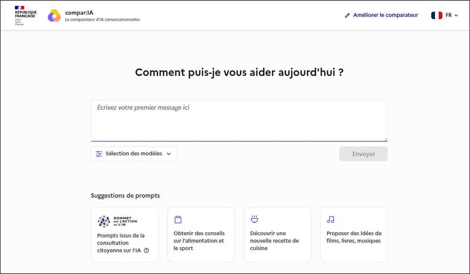Click the sliders icon in Sélection des modèles
470x274 pixels.
(99, 154)
